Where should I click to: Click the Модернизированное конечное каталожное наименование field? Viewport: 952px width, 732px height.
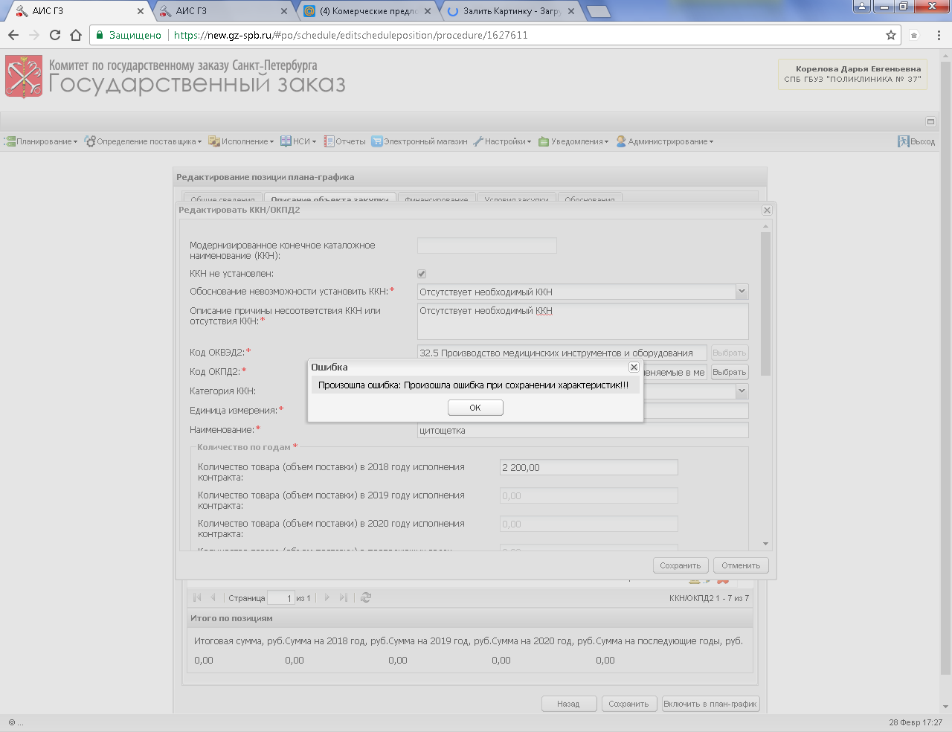click(487, 245)
